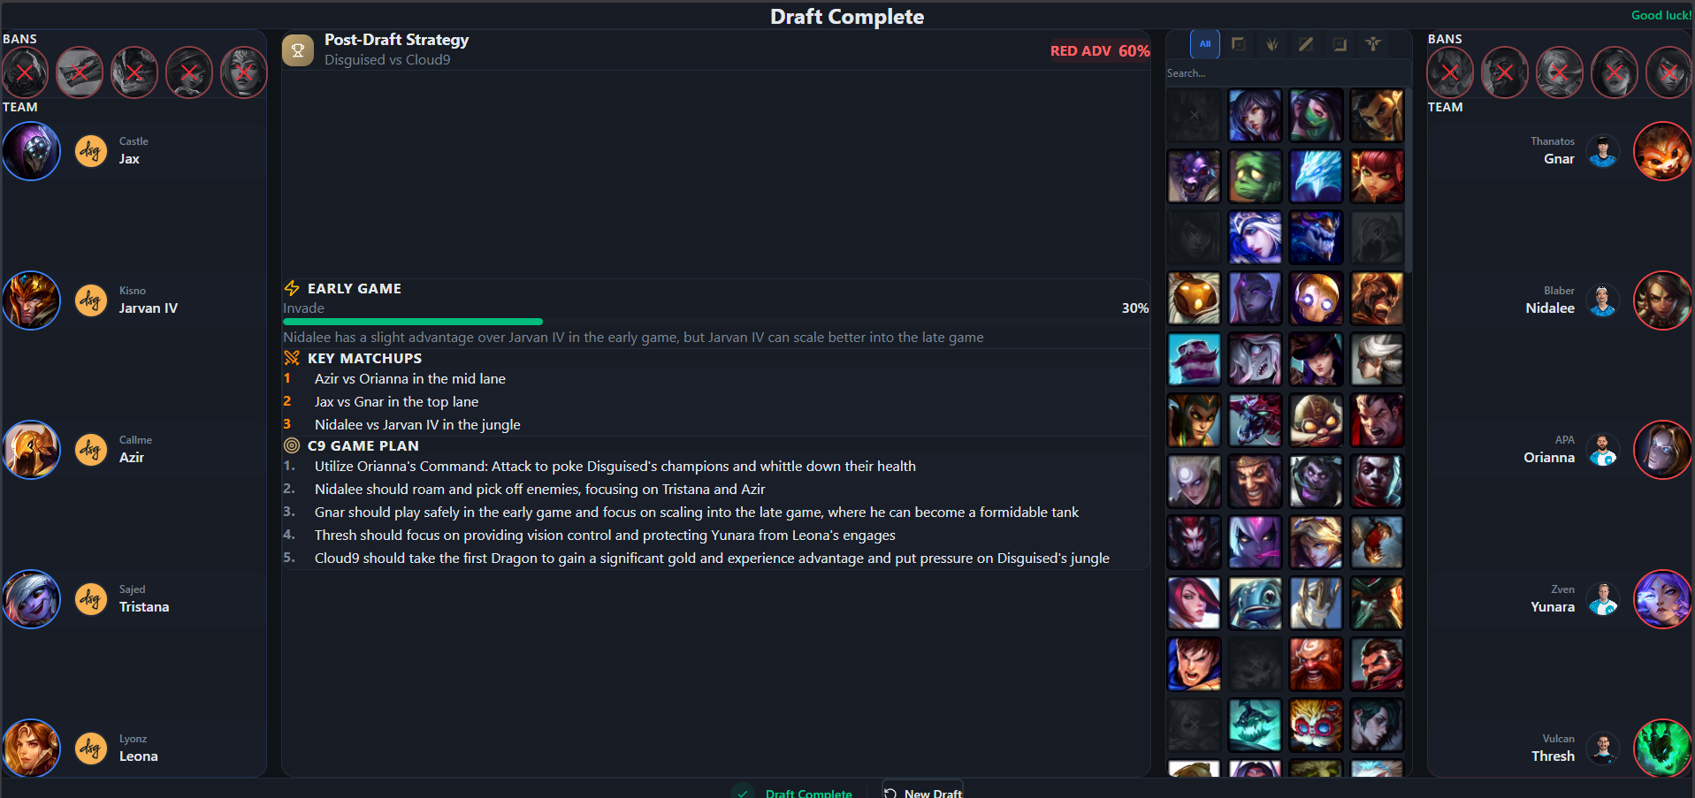Click the last red-side banned champion

tap(1669, 72)
